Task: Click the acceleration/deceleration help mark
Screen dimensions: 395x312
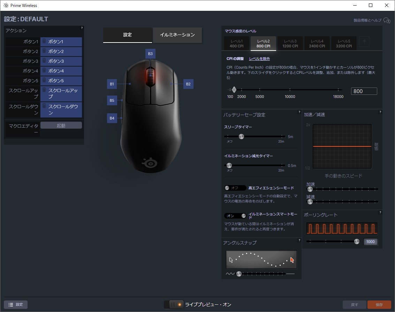Action: pos(380,112)
